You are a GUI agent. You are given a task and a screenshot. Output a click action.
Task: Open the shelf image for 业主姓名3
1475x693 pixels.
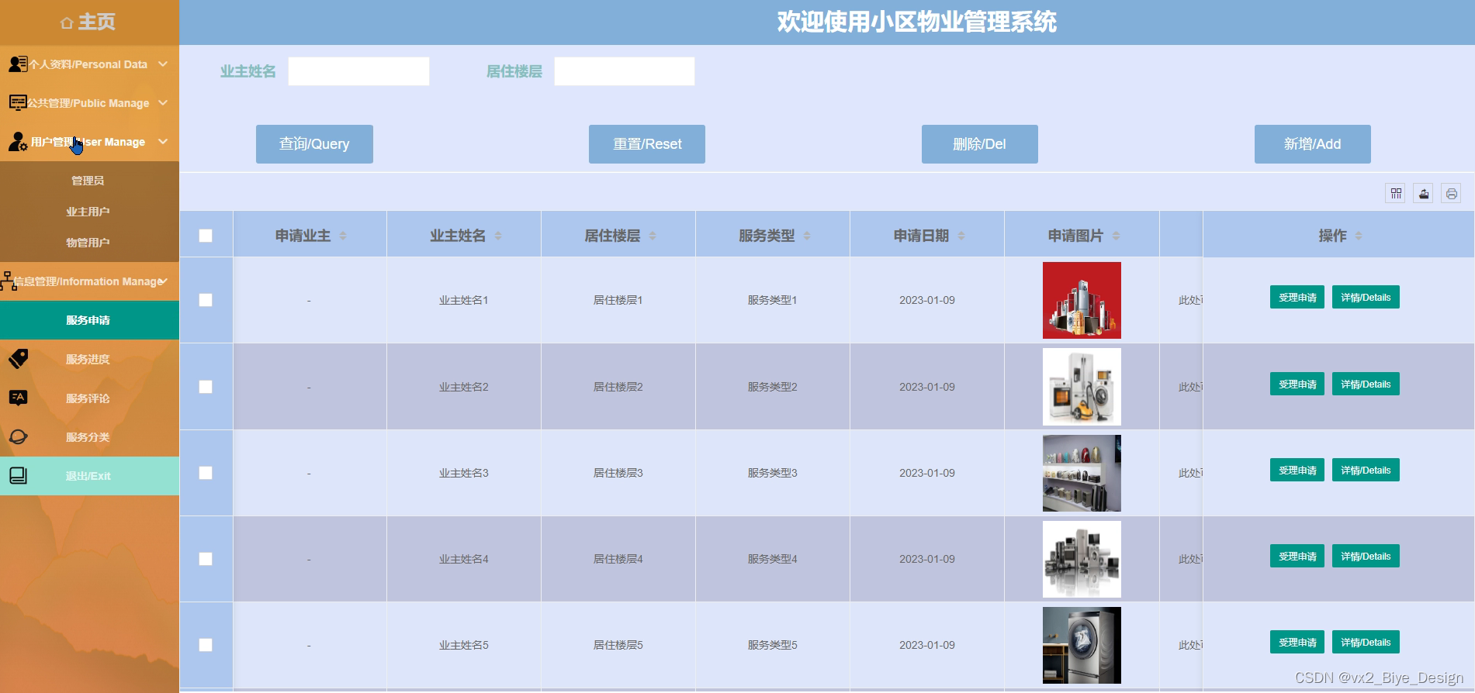click(1082, 473)
